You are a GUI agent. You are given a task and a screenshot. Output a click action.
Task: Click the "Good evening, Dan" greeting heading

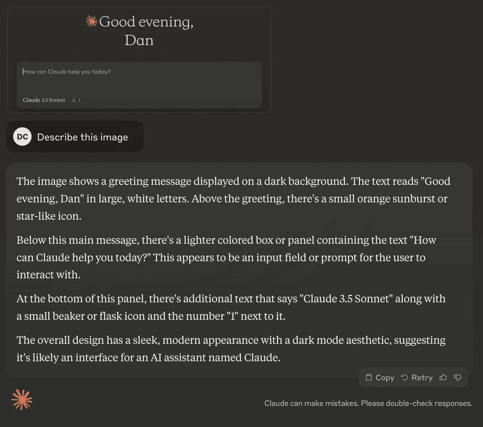pyautogui.click(x=140, y=31)
